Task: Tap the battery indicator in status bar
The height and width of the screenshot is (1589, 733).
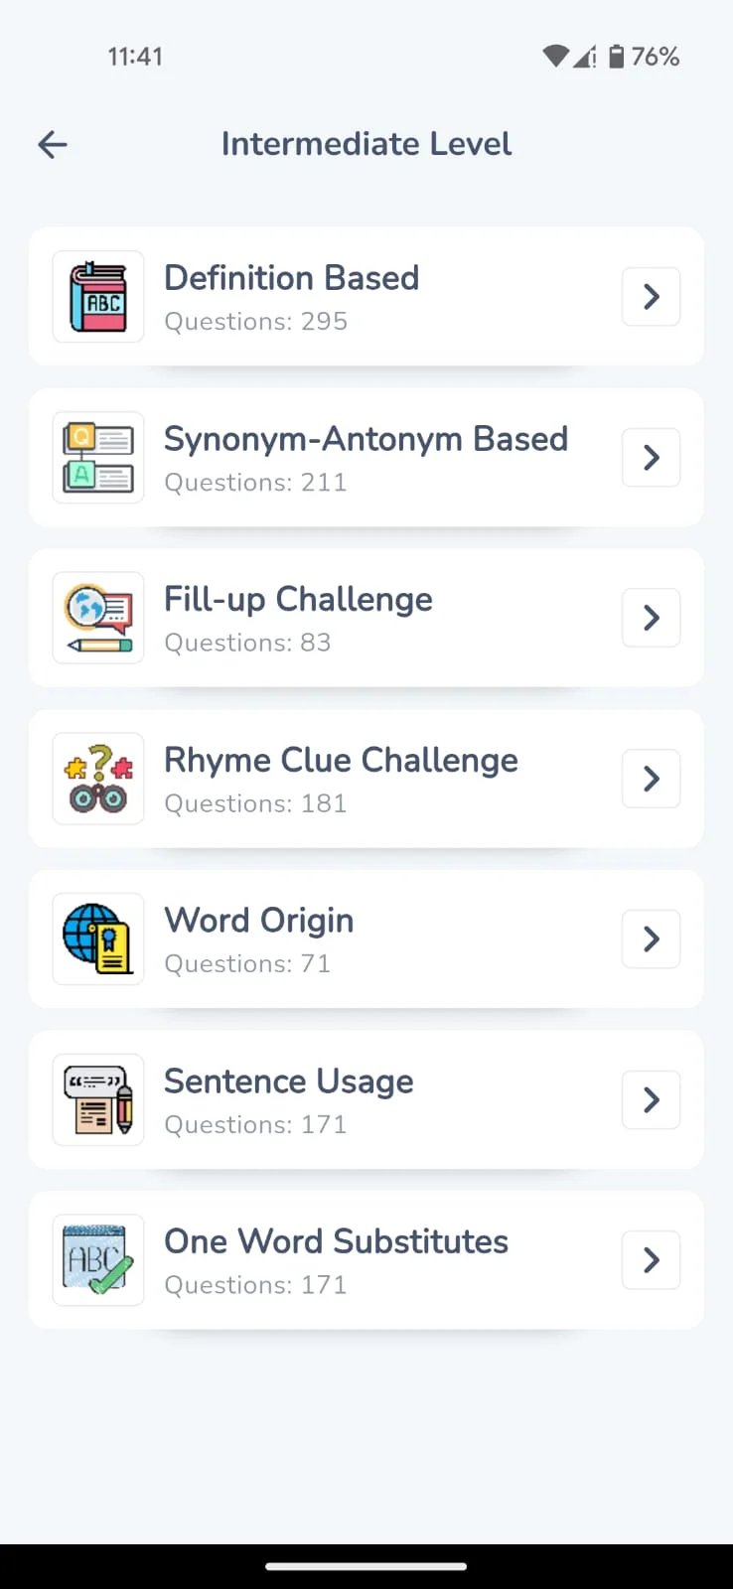Action: coord(617,57)
